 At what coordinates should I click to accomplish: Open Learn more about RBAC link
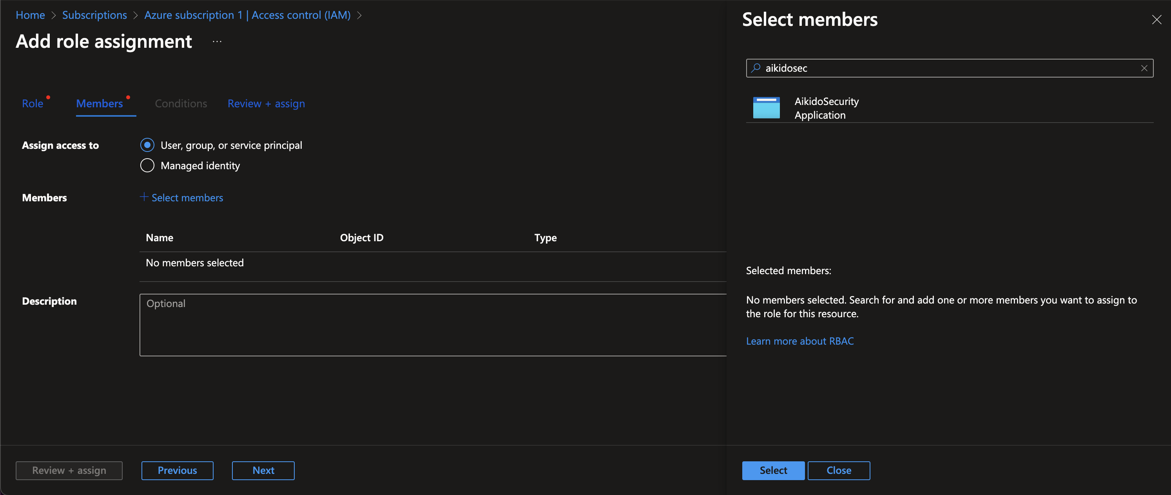(800, 341)
